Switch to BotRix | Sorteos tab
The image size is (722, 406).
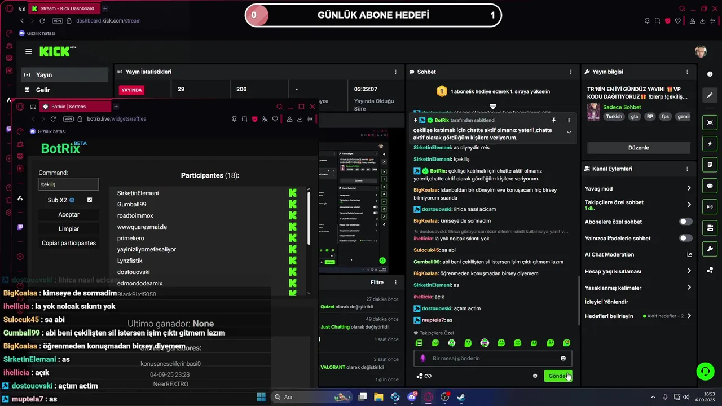coord(76,107)
